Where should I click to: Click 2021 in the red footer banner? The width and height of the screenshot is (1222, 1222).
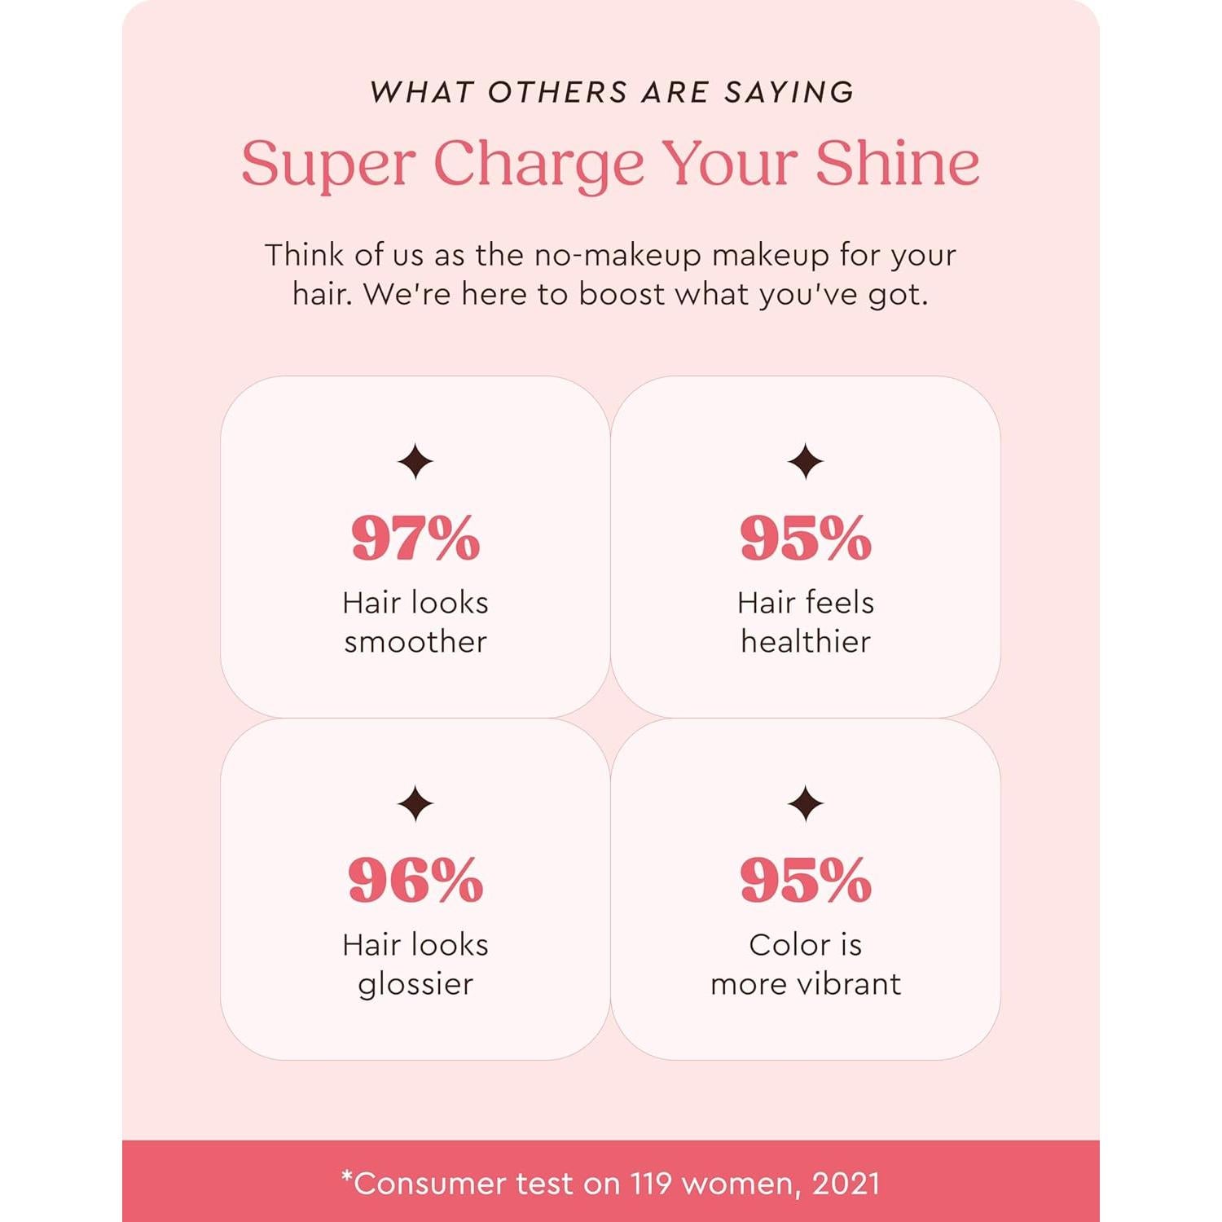click(x=846, y=1183)
